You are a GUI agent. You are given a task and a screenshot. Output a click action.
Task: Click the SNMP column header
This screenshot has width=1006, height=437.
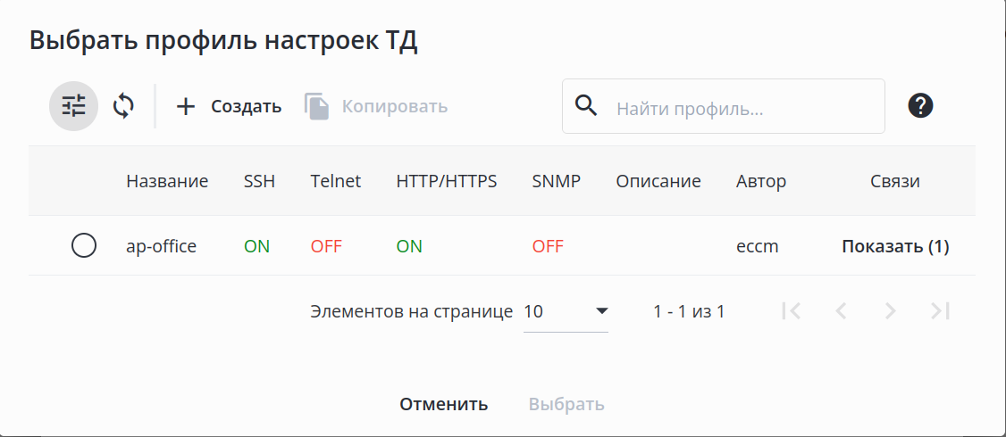point(556,181)
